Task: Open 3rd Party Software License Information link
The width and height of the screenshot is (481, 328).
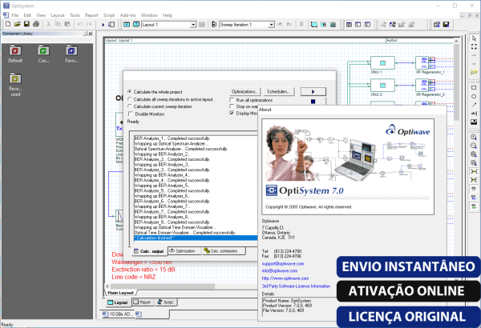Action: 296,286
